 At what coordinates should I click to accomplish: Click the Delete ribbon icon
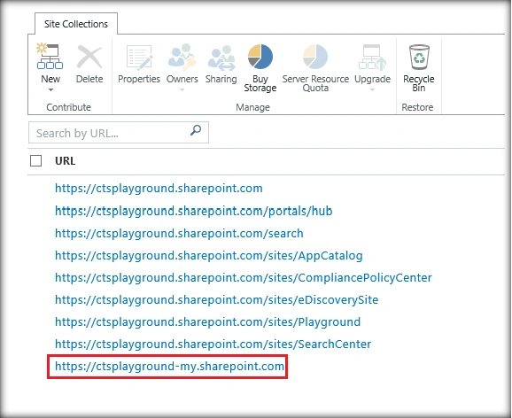(x=89, y=57)
